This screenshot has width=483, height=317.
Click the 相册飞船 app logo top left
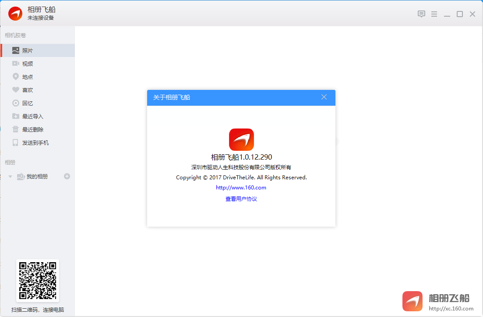[x=14, y=14]
